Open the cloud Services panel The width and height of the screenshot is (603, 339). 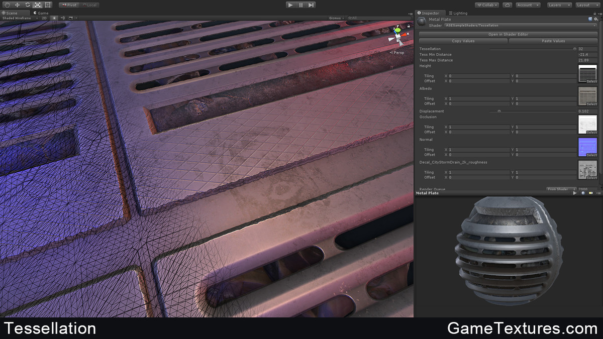(x=507, y=5)
